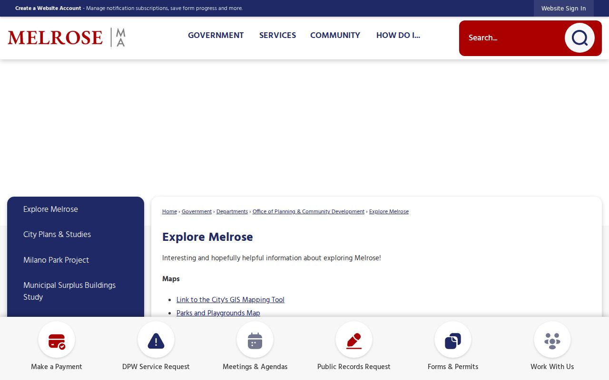Screen dimensions: 609x380
Task: Click the DPW Service Request label
Action: coord(156,367)
